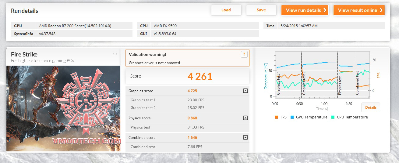
Task: Click the overall score 4 261
Action: point(200,76)
